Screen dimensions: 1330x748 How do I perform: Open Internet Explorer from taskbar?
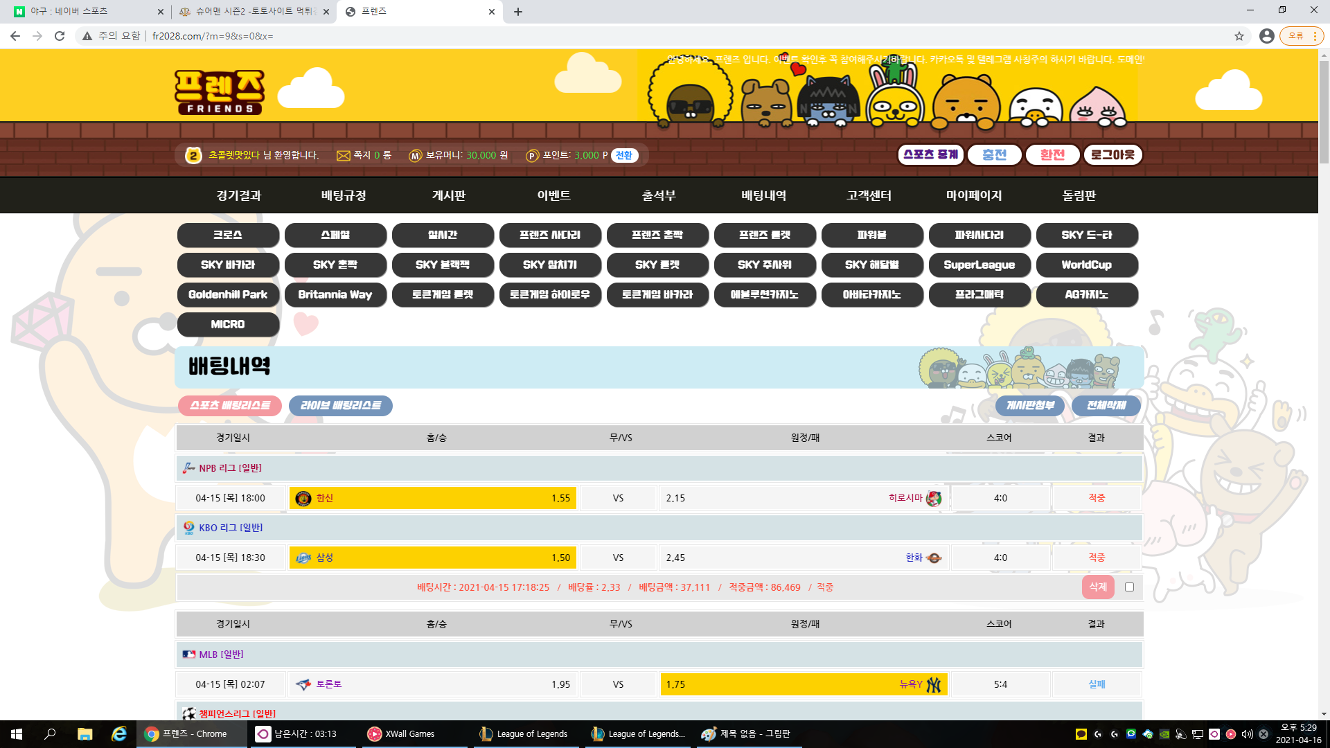coord(119,734)
